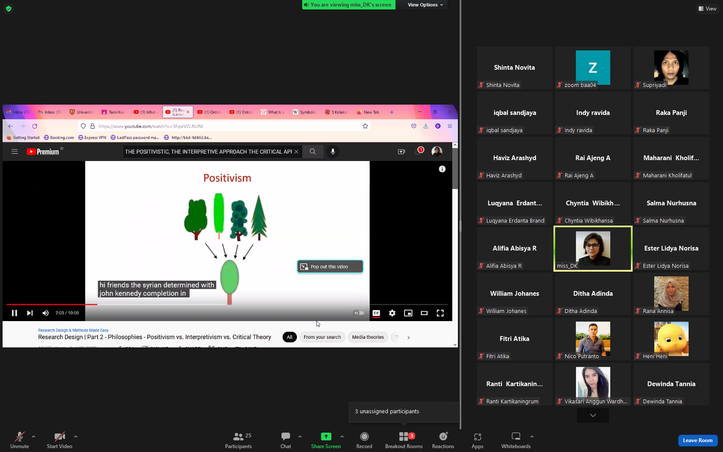
Task: Click the Leave Room button
Action: click(697, 440)
